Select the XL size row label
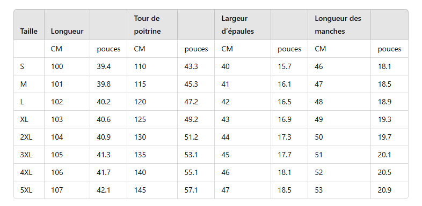 click(24, 119)
